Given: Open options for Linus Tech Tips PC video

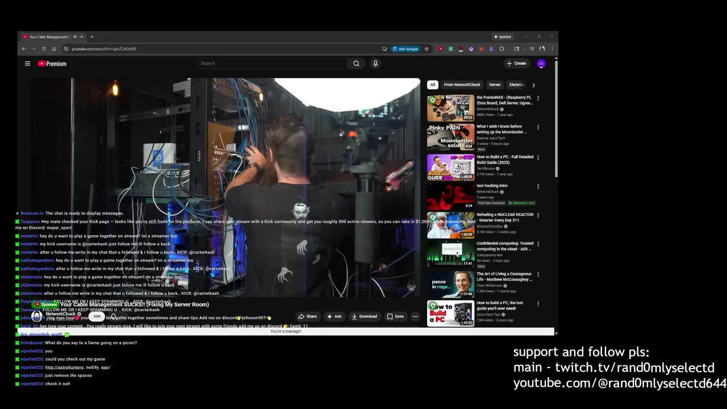Looking at the screenshot, I should coord(538,303).
